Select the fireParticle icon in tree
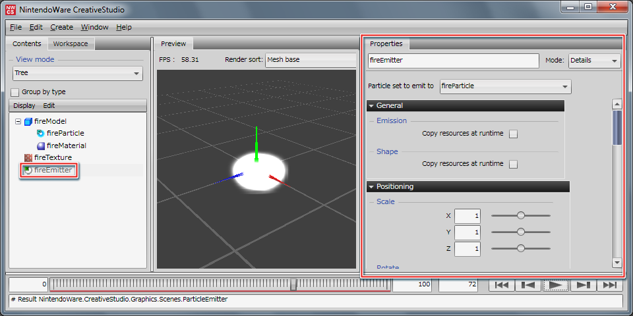633x316 pixels. 41,133
